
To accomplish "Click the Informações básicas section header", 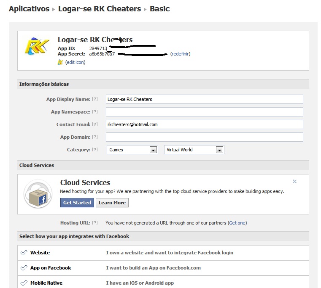I will 163,84.
